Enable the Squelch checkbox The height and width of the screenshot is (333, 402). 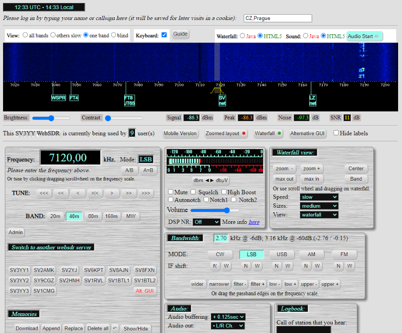pyautogui.click(x=193, y=192)
